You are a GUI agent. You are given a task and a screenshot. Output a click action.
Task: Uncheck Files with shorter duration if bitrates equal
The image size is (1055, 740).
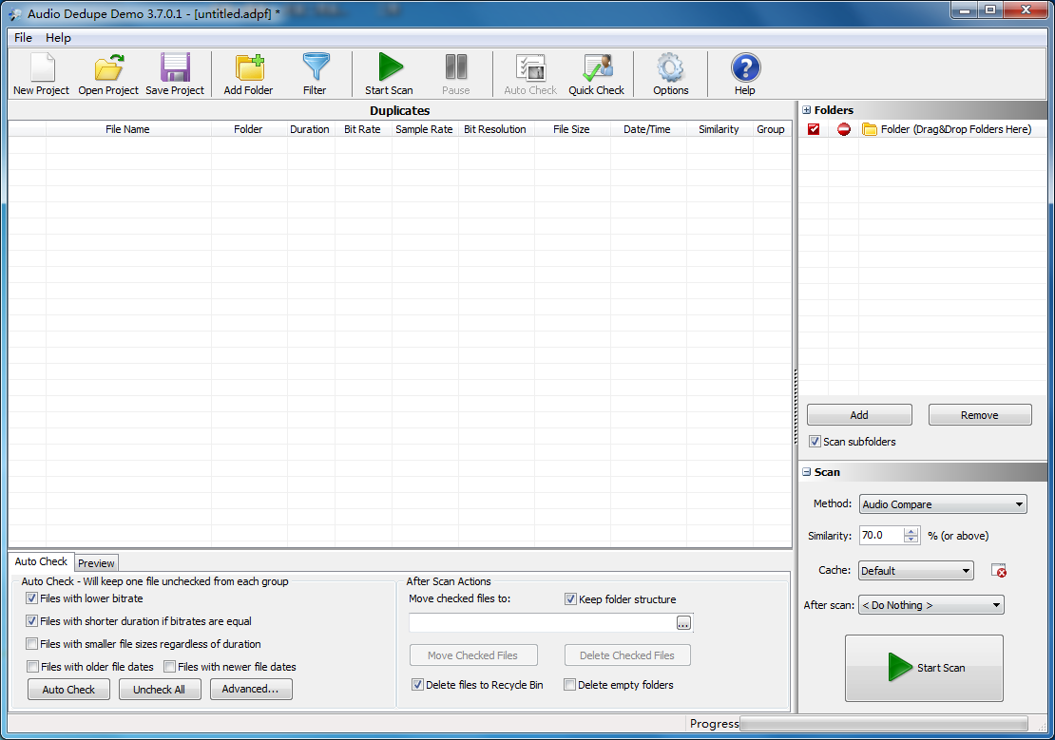click(31, 621)
